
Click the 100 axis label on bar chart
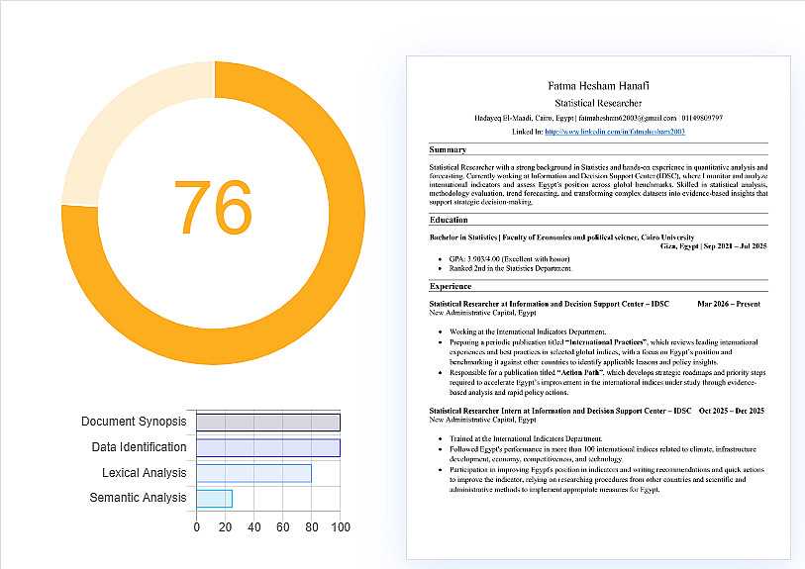[x=341, y=527]
